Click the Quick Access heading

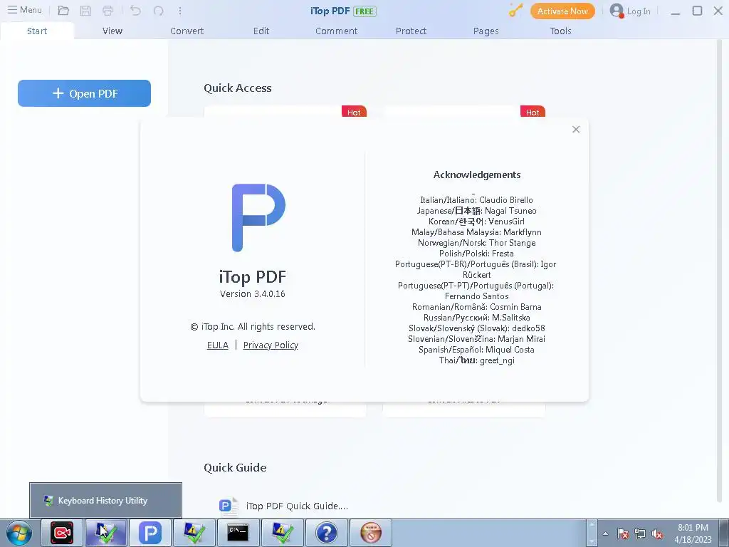tap(238, 88)
